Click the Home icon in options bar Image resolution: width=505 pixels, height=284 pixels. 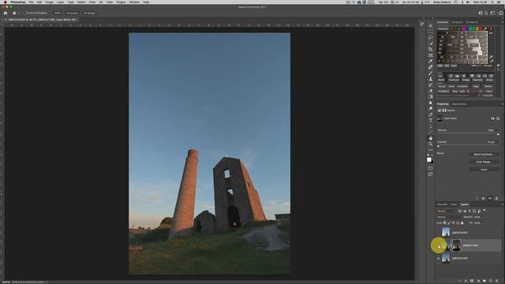(x=6, y=13)
